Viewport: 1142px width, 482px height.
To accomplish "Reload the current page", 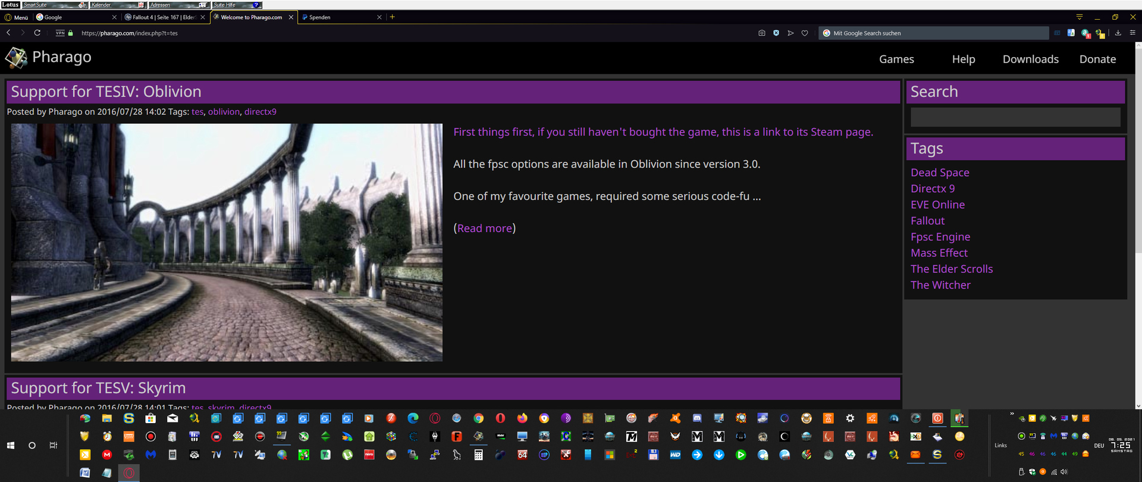I will (37, 33).
